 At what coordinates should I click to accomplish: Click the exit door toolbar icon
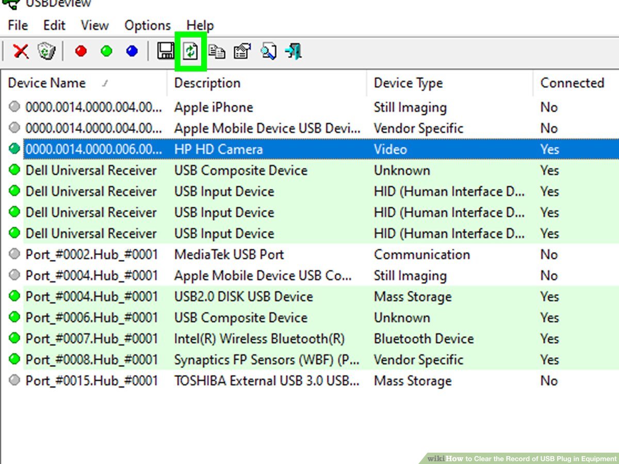[294, 51]
